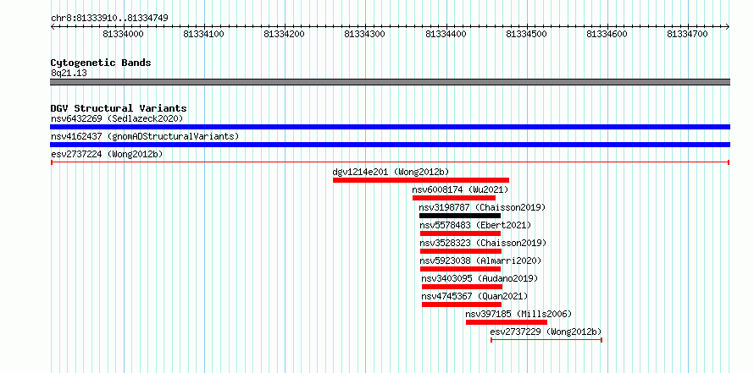Viewport: 754px width, 373px height.
Task: Click the DGV Structural Variants track title
Action: [119, 108]
